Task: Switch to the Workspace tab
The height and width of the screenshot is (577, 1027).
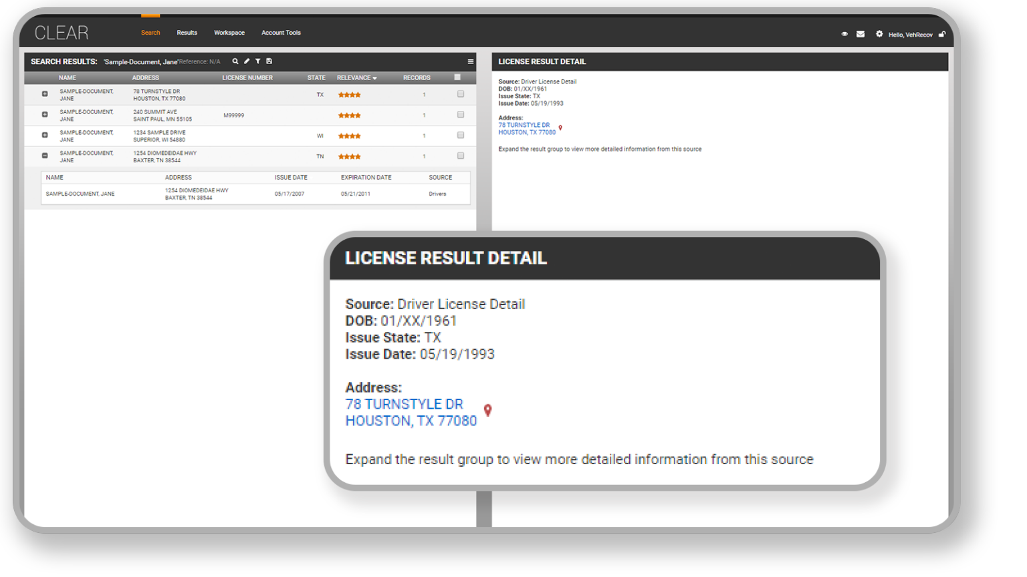Action: [x=229, y=33]
